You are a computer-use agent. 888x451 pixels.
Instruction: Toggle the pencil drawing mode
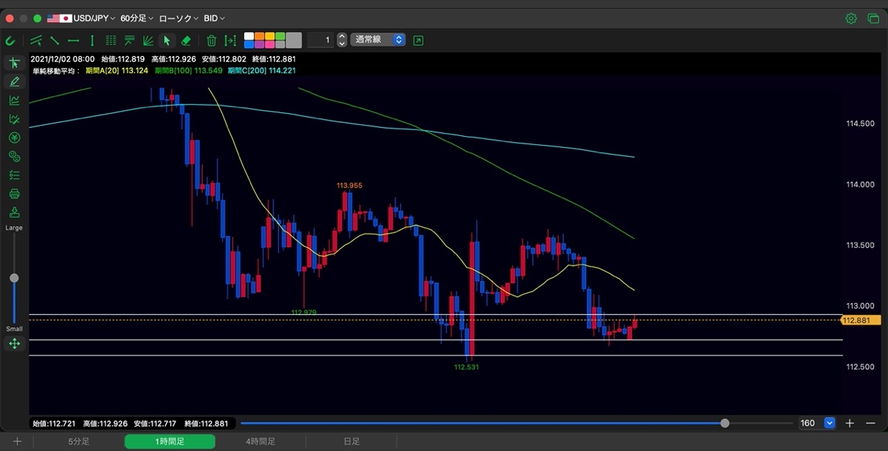[x=14, y=81]
